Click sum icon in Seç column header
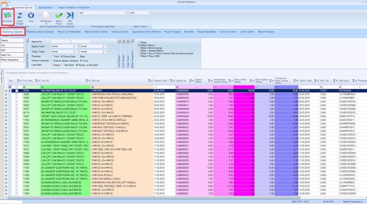The width and height of the screenshot is (367, 204). [x=18, y=81]
